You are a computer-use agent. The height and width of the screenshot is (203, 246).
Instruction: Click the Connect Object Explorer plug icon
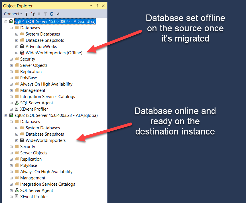27,14
